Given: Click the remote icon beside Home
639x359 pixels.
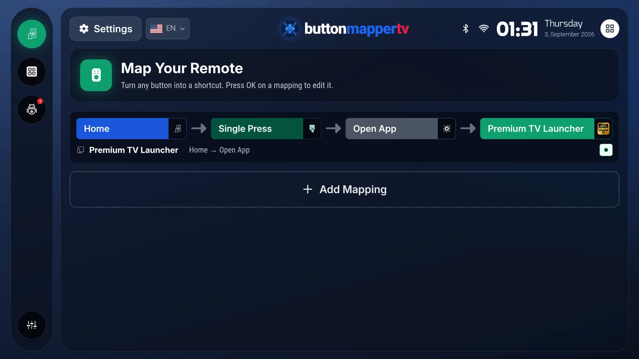Looking at the screenshot, I should pos(178,128).
